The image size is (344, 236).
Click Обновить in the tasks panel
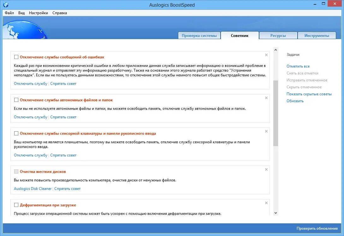pyautogui.click(x=295, y=101)
